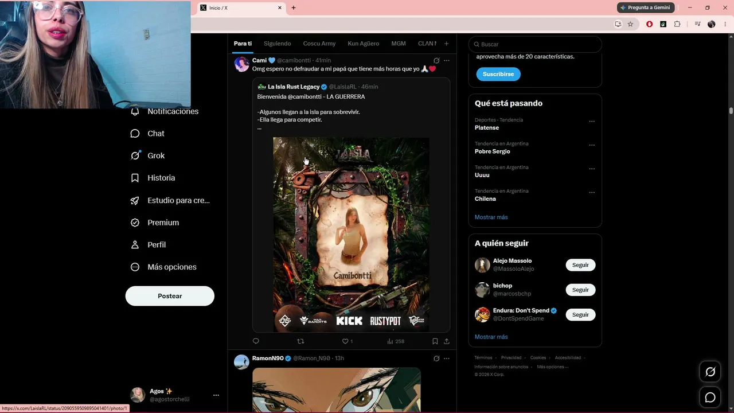Bookmark Cami's post
Screen dimensions: 734x413
(x=435, y=341)
